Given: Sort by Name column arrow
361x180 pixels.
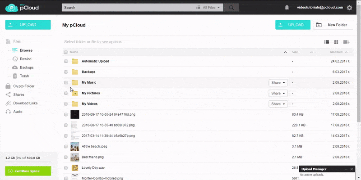Looking at the screenshot, I should 286,52.
